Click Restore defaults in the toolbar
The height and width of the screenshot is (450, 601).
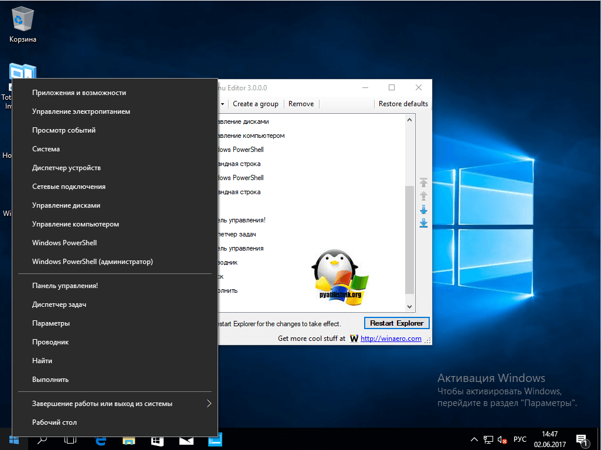403,104
